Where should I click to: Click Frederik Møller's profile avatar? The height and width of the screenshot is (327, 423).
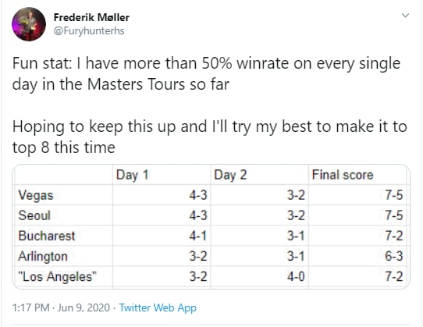(29, 24)
